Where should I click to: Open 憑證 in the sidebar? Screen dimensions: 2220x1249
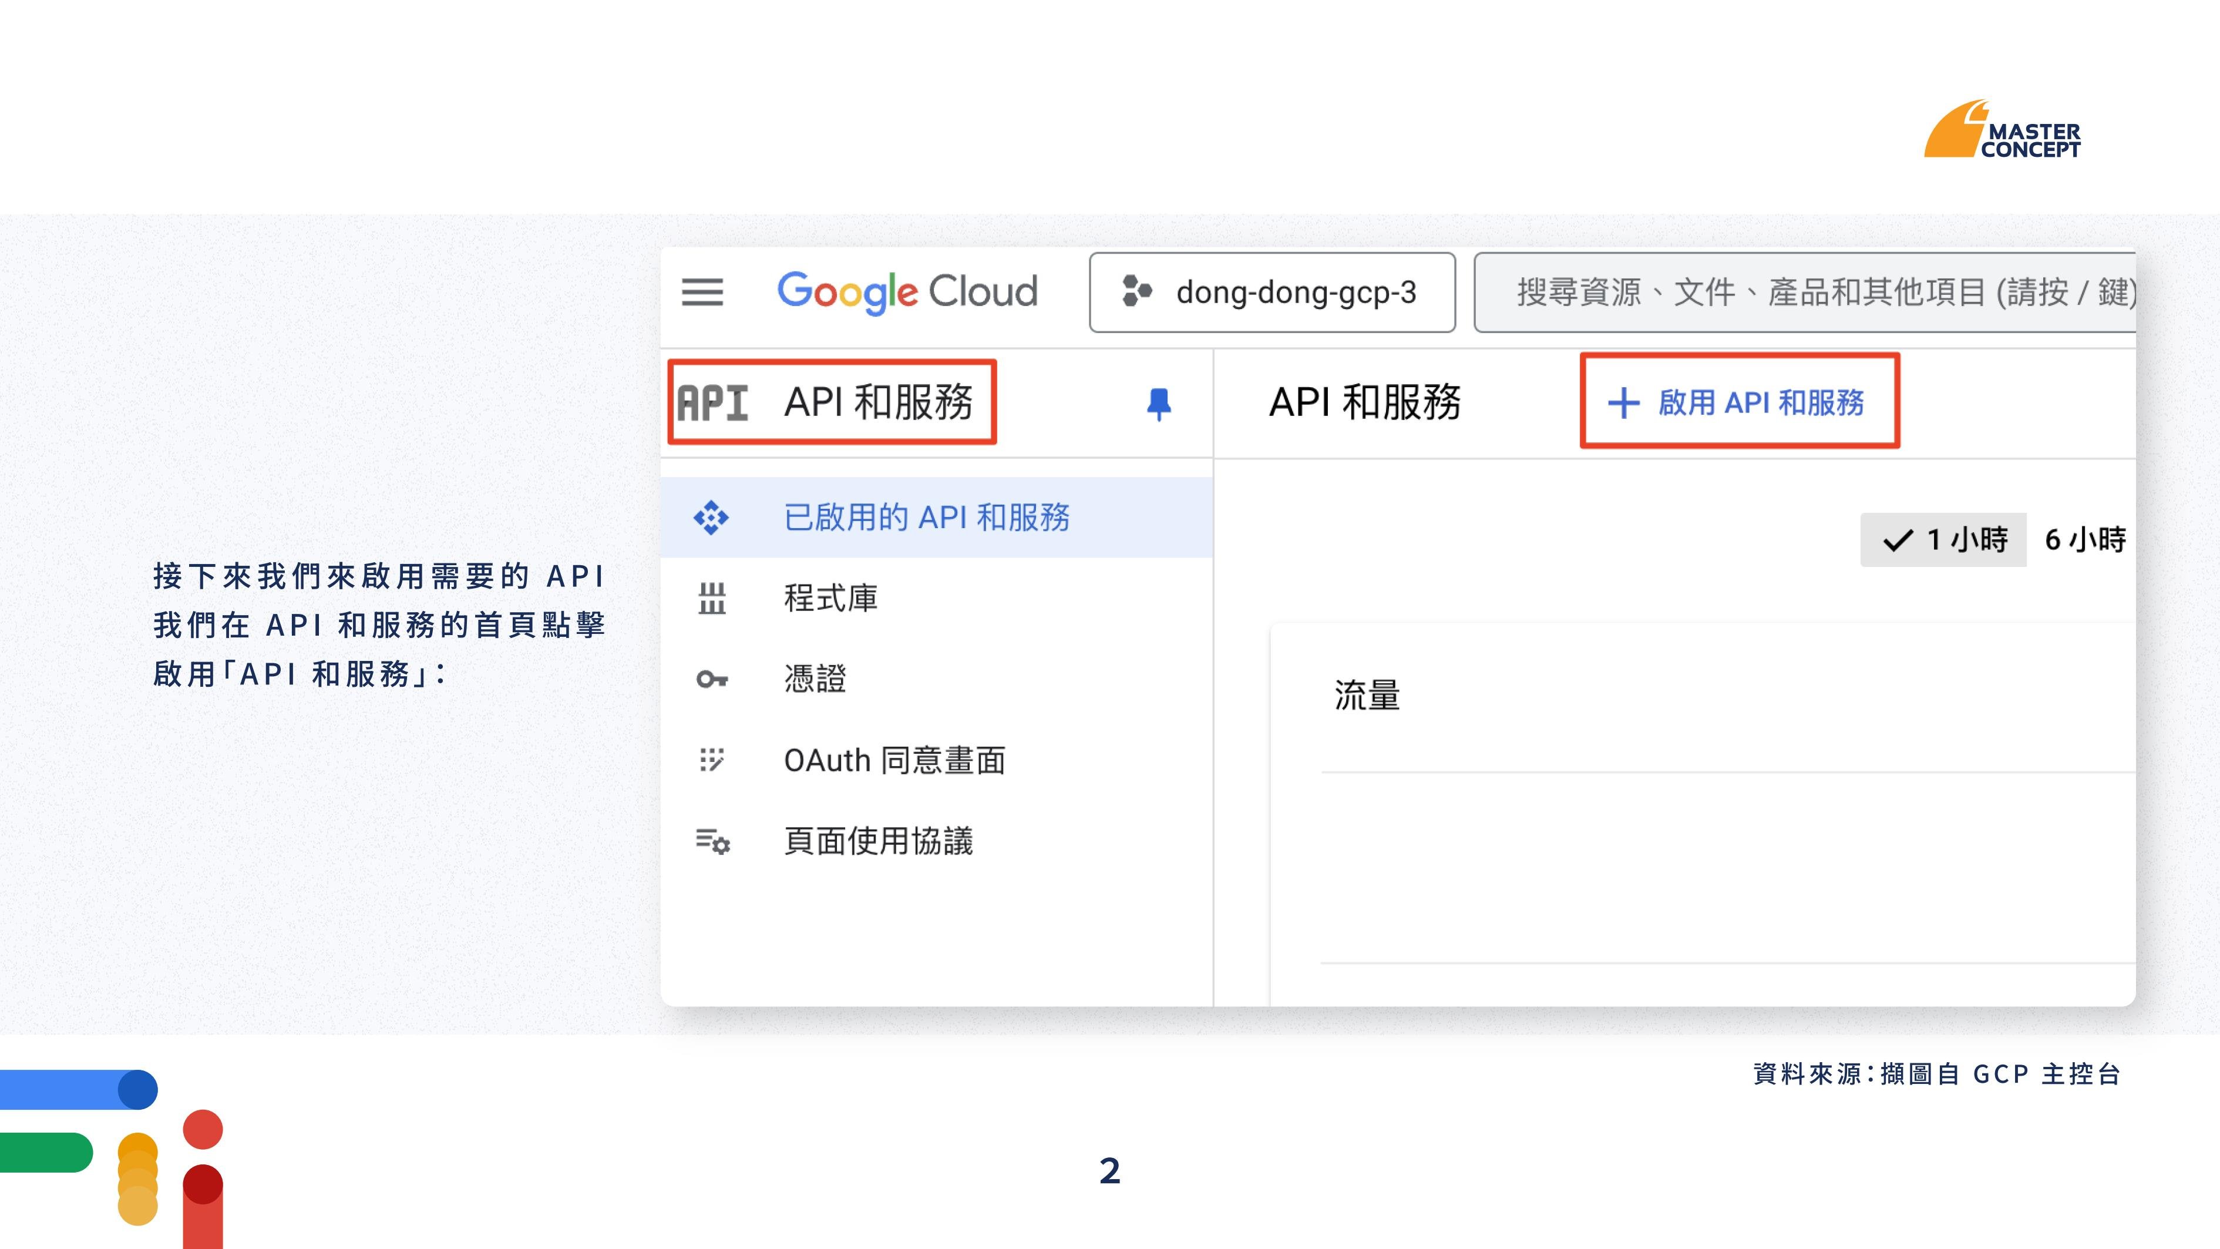point(937,679)
